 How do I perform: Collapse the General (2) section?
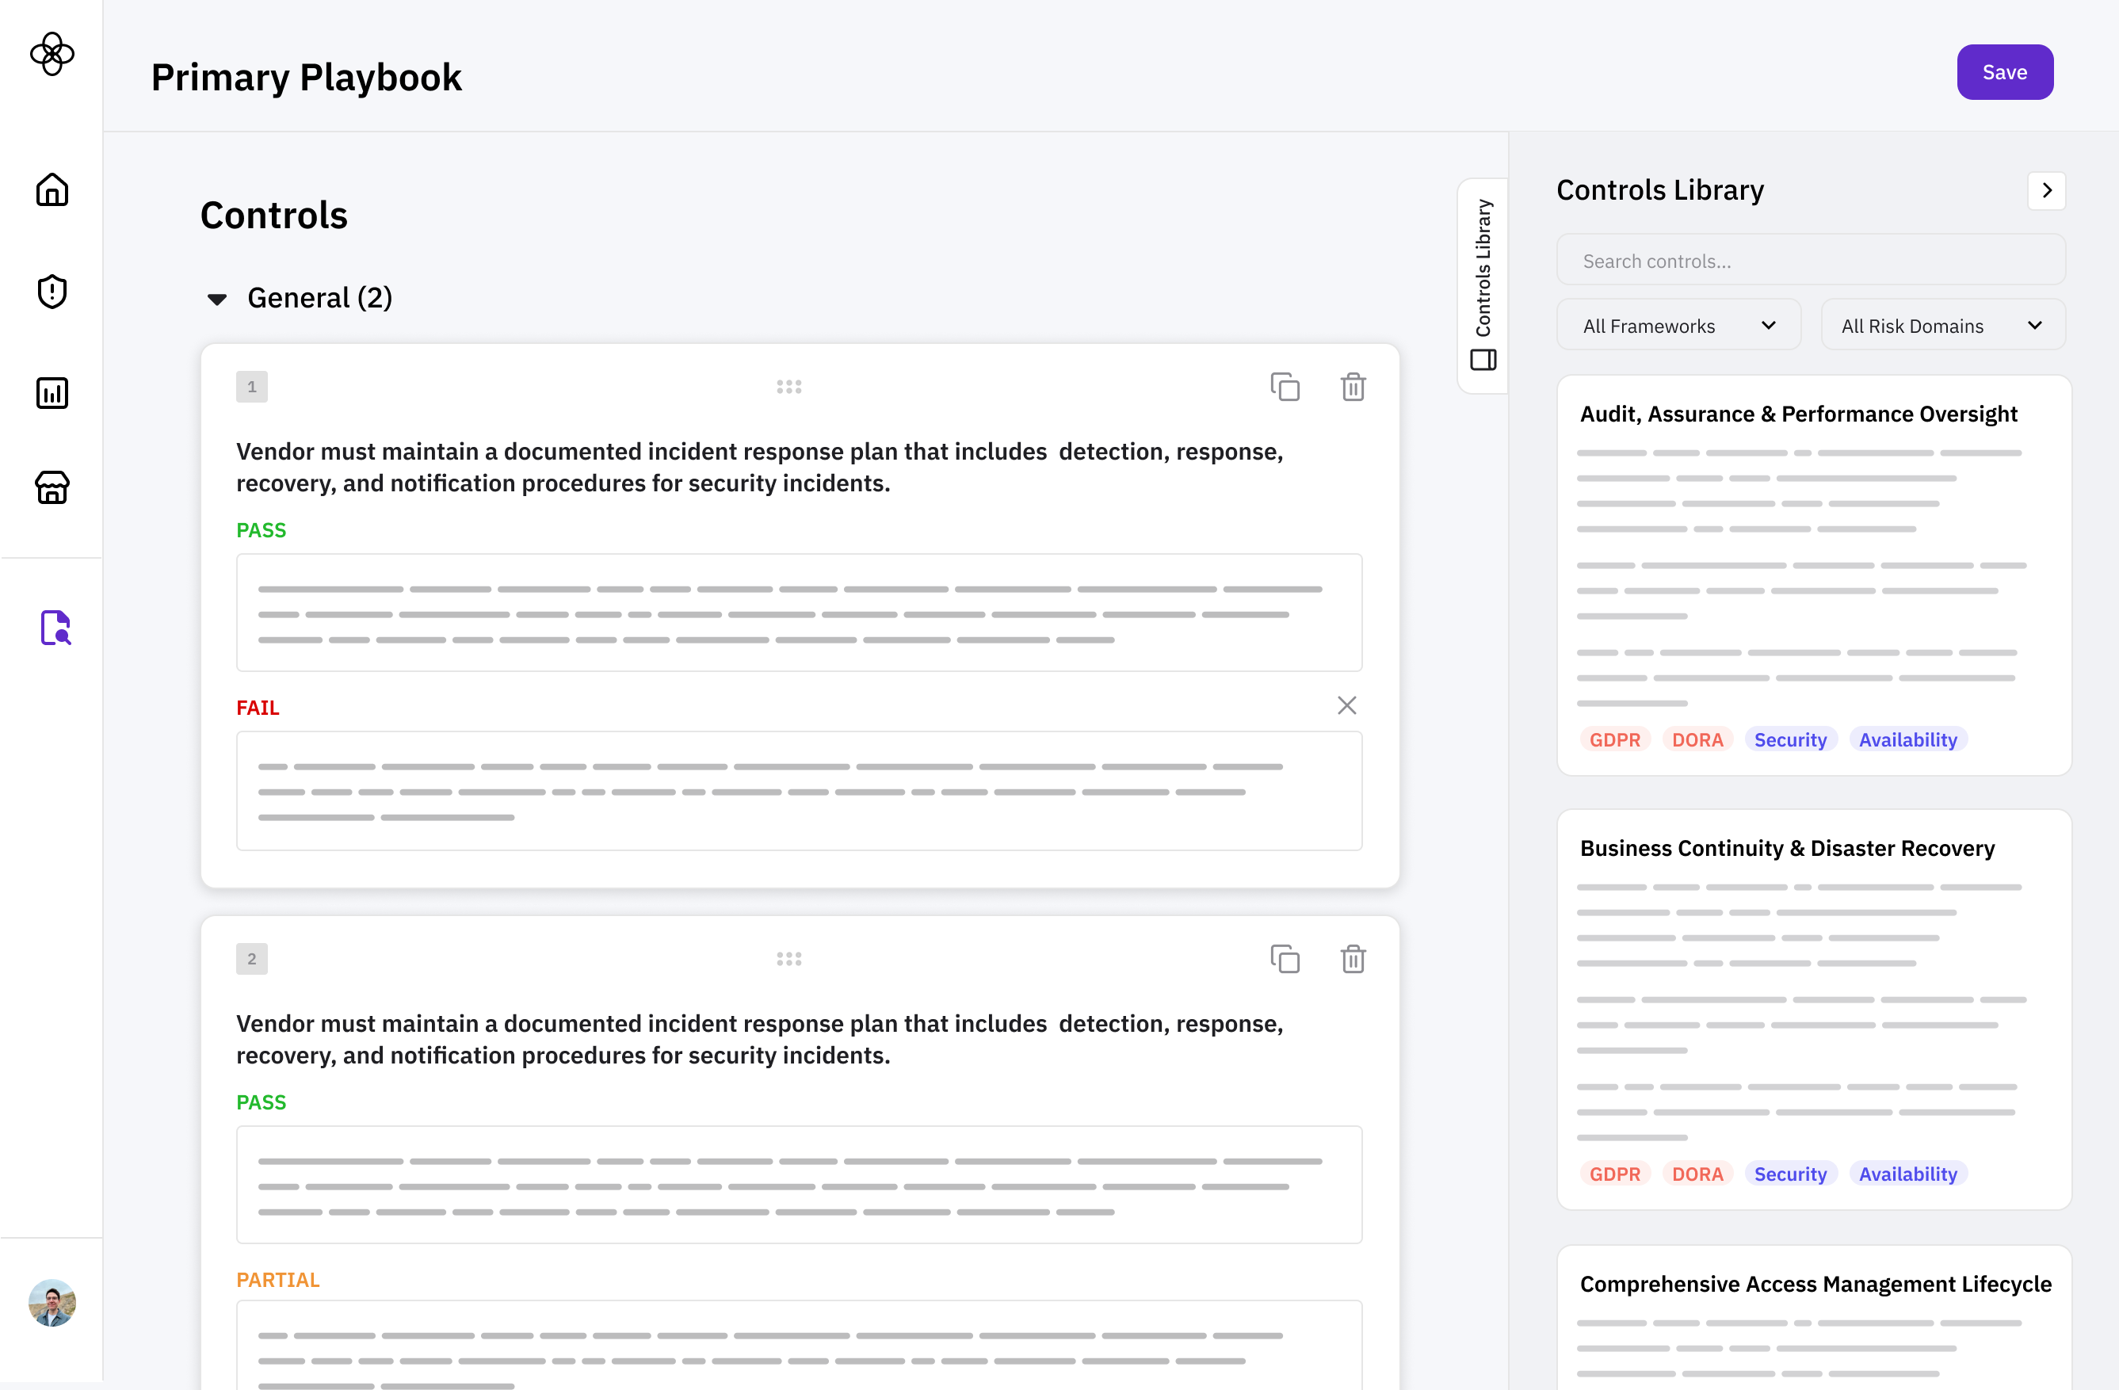[216, 298]
